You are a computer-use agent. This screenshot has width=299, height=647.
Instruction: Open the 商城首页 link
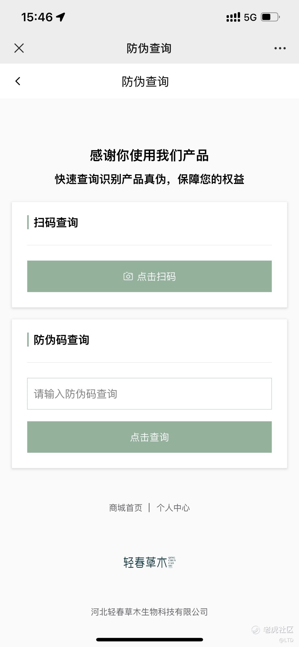click(x=126, y=508)
